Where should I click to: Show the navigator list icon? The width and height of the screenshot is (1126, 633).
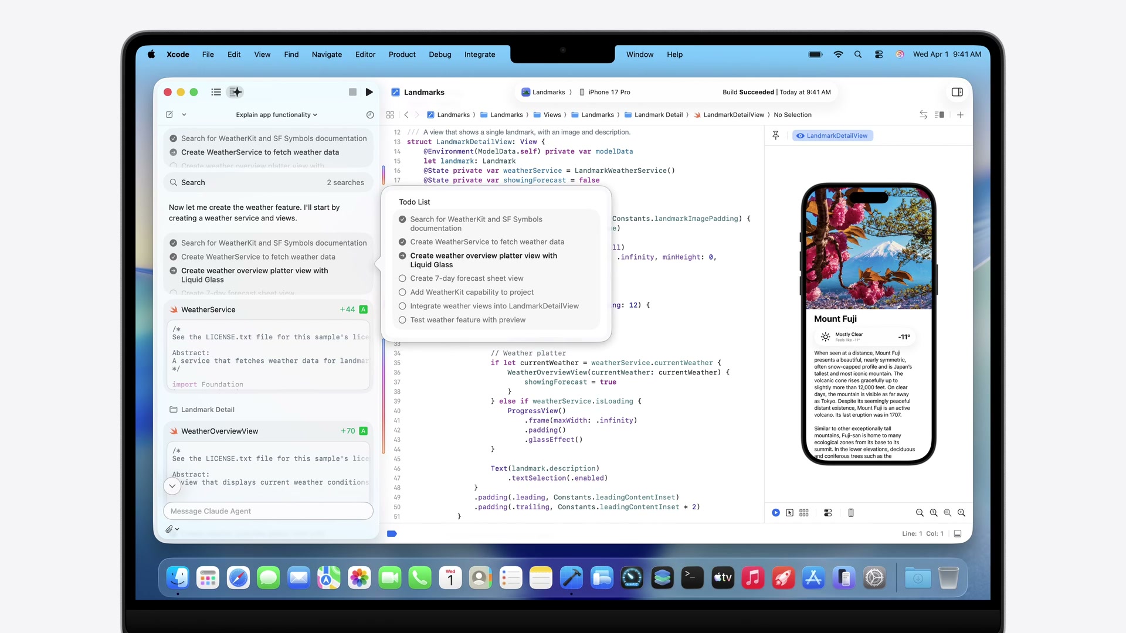click(216, 92)
